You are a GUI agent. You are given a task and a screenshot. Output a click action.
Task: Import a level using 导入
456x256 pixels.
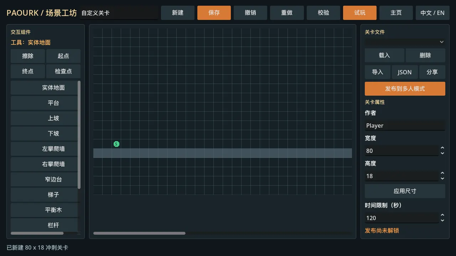coord(378,72)
